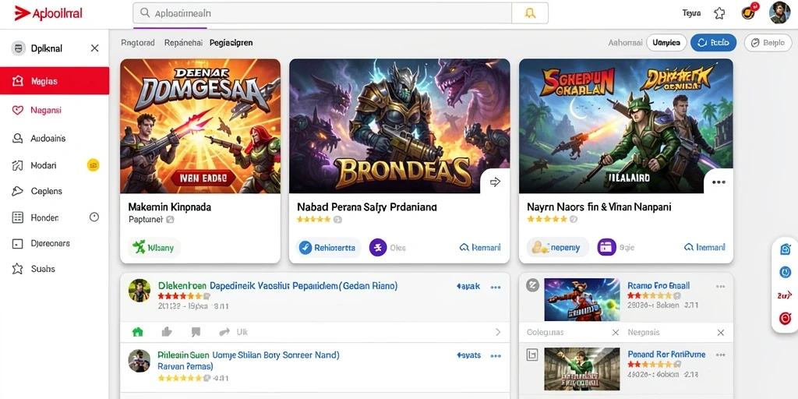Switch to the Repanehai tab
Screen dimensions: 798x399
click(183, 43)
